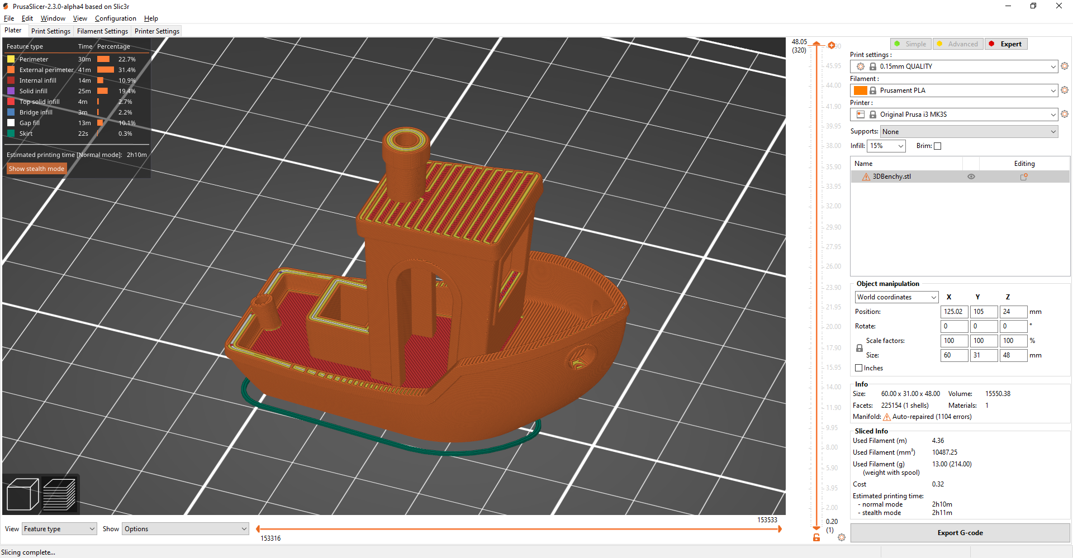Expand the Infill 15% combo box

pos(886,146)
